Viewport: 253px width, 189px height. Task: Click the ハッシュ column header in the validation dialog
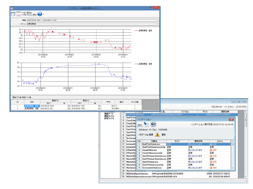(220, 141)
